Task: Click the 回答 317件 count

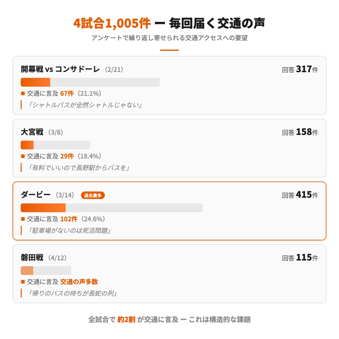Action: 300,69
